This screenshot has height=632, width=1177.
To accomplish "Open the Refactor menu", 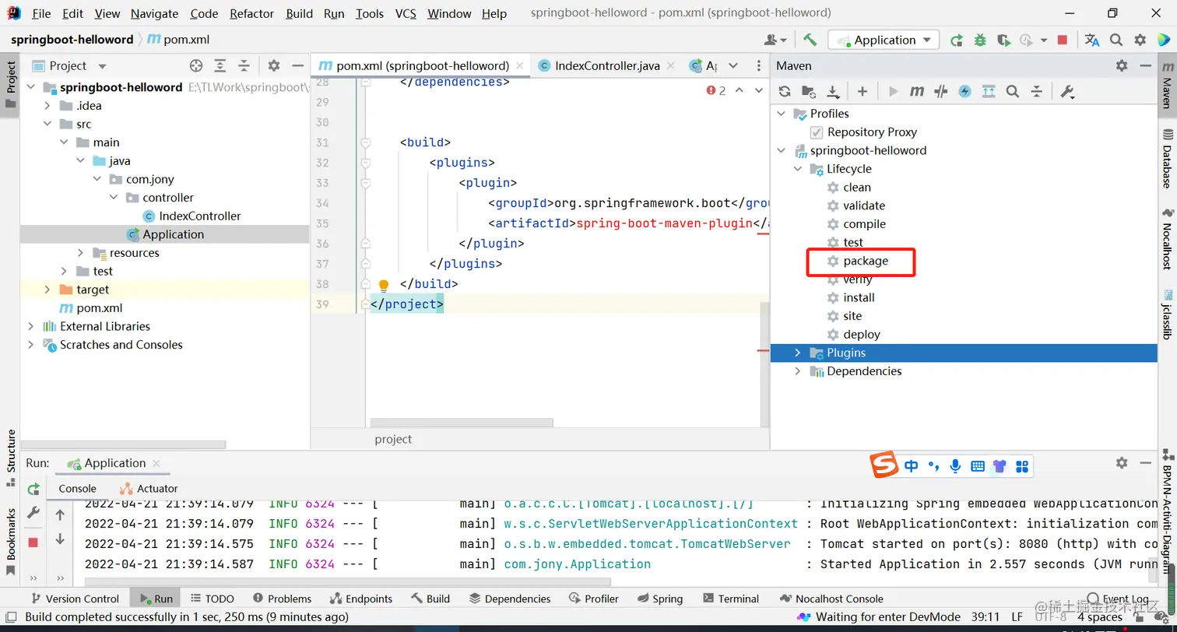I will pyautogui.click(x=251, y=13).
